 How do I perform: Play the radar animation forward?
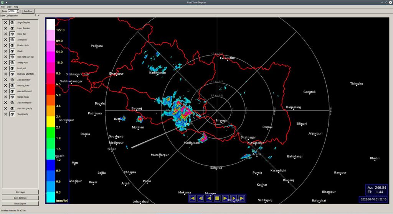click(225, 198)
